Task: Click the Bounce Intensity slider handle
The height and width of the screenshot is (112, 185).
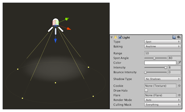Action: (146, 72)
